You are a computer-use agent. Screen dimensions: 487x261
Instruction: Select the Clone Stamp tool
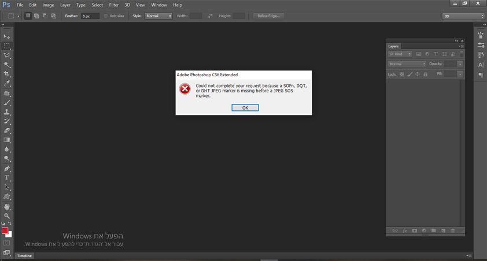(x=6, y=112)
